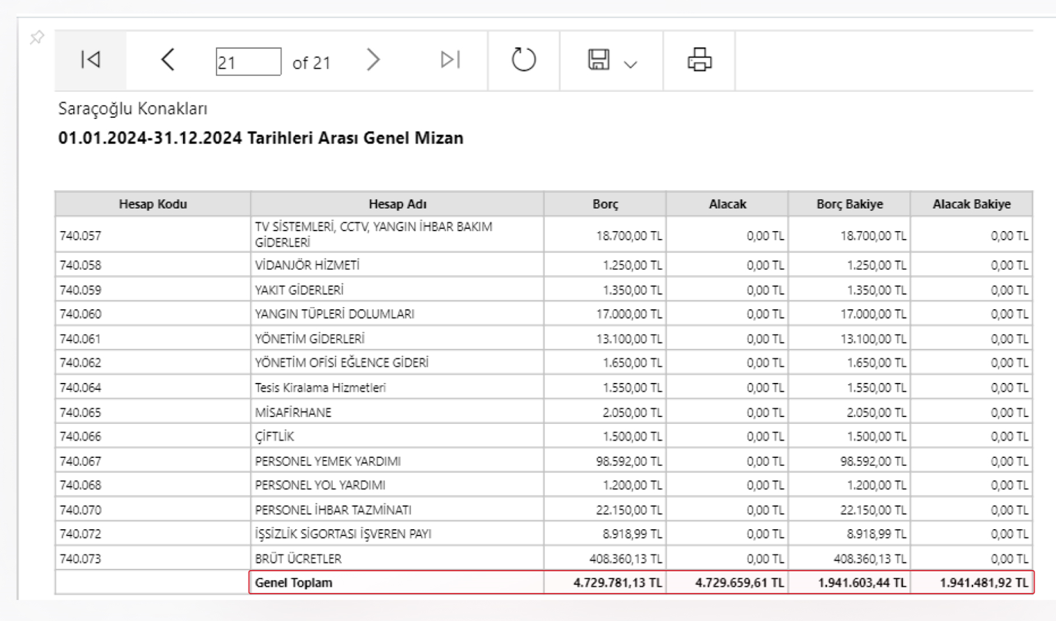This screenshot has width=1056, height=621.
Task: Click account code 740.067
Action: pos(81,461)
